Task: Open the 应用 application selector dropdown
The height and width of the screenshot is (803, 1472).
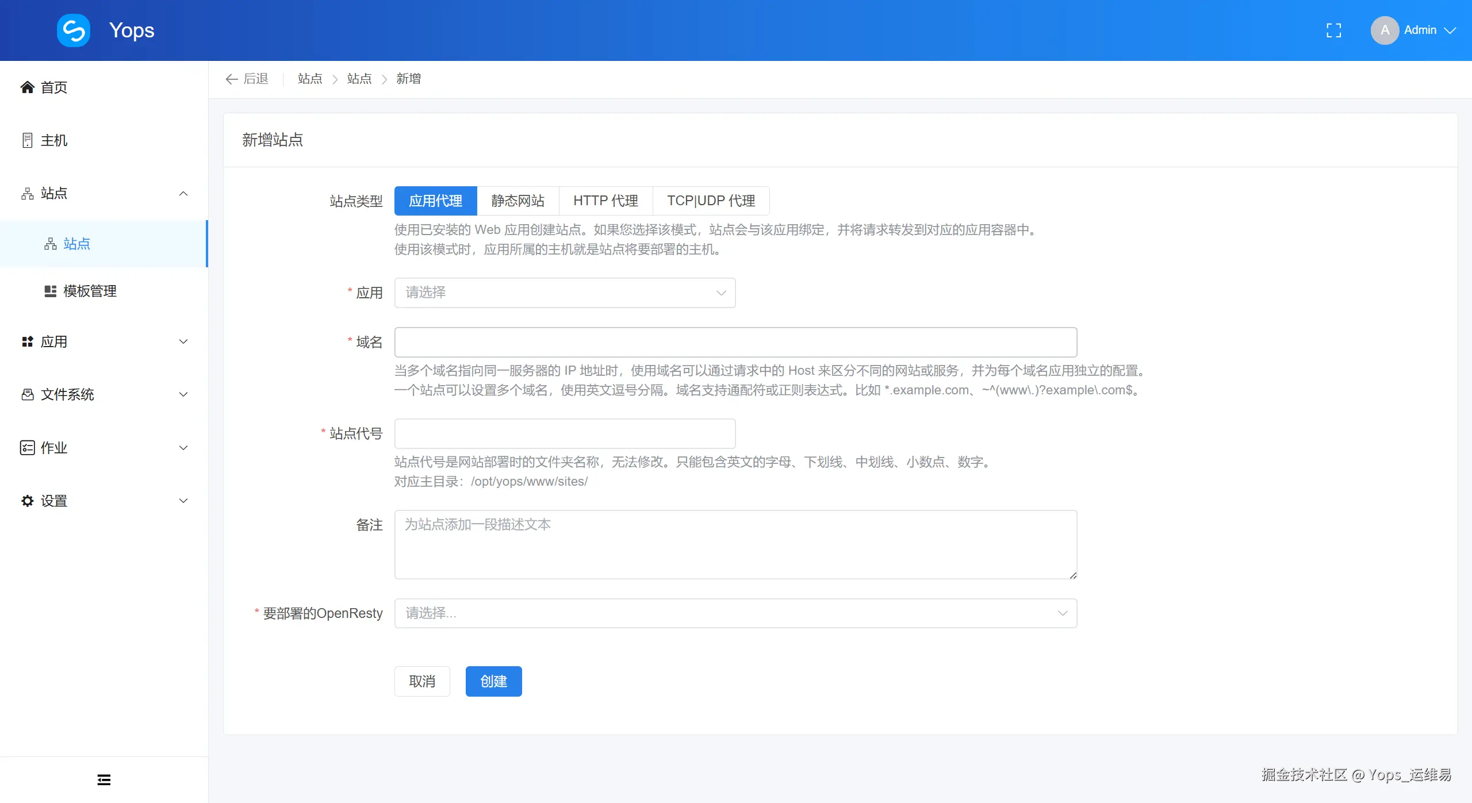Action: click(x=565, y=293)
